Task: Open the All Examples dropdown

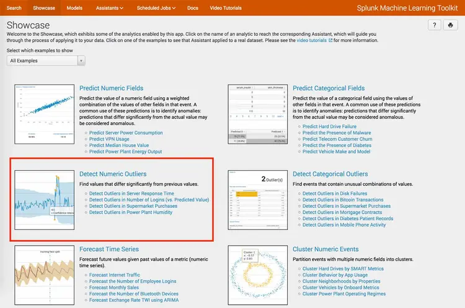Action: coord(46,61)
